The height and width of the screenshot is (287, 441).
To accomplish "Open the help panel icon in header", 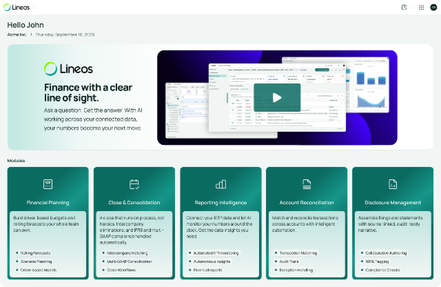I will pyautogui.click(x=404, y=8).
